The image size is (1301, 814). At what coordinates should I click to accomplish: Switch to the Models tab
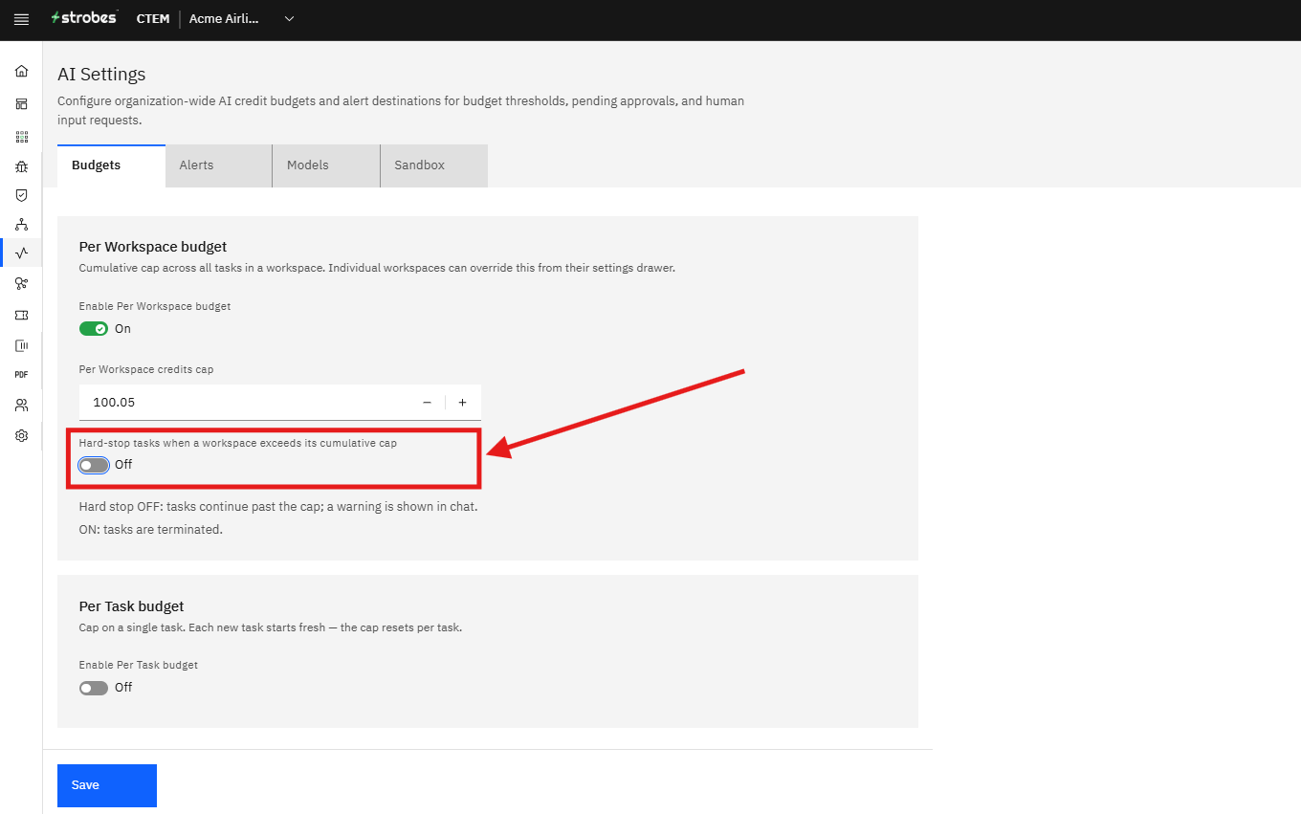[x=326, y=165]
